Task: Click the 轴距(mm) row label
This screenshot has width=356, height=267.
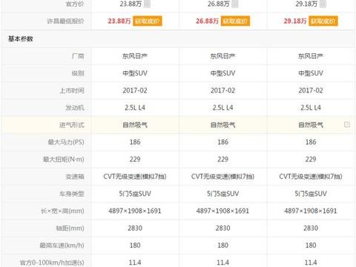Action: 70,228
